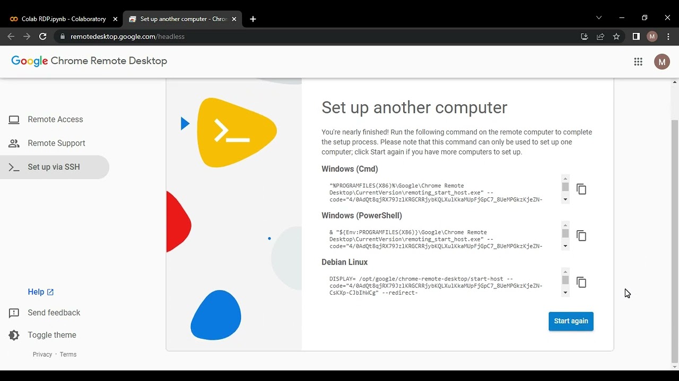Share this page icon
Viewport: 679px width, 381px height.
[x=600, y=37]
